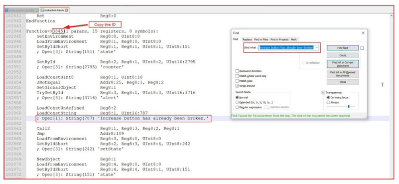The image size is (399, 184).
Task: Click Find All in Current Document
Action: (x=343, y=64)
